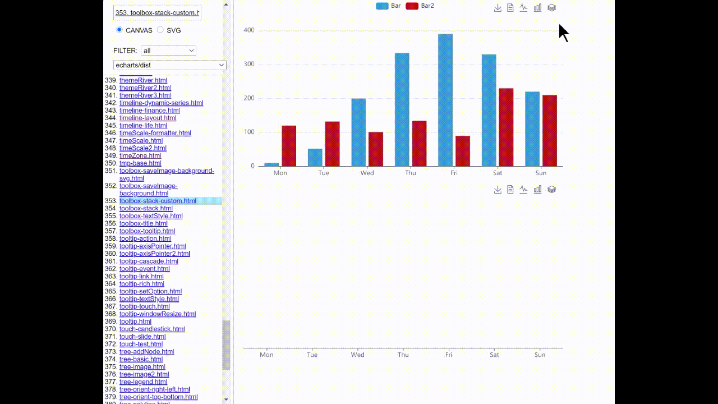Open the echarts/dist dropdown

[169, 65]
